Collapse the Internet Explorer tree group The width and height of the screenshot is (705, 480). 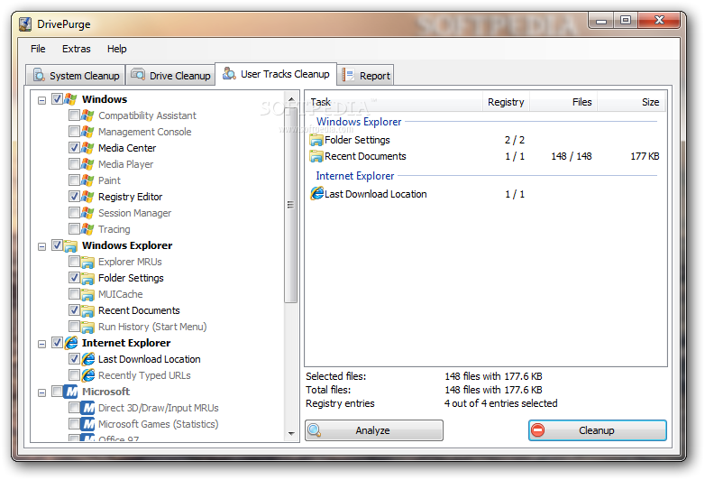(x=41, y=344)
